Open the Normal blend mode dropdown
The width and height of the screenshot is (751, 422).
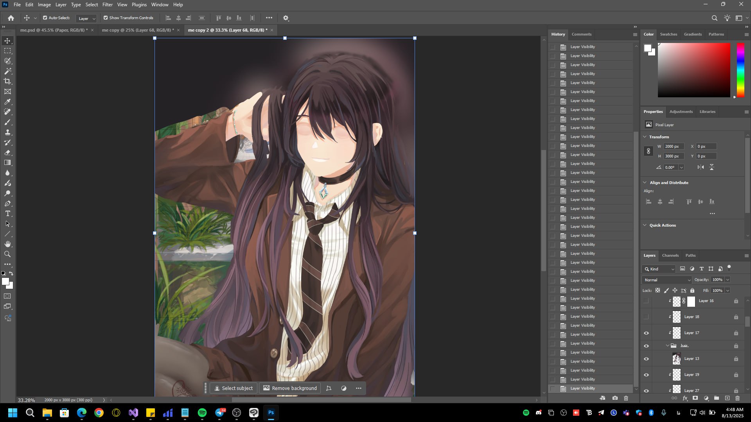click(x=667, y=280)
